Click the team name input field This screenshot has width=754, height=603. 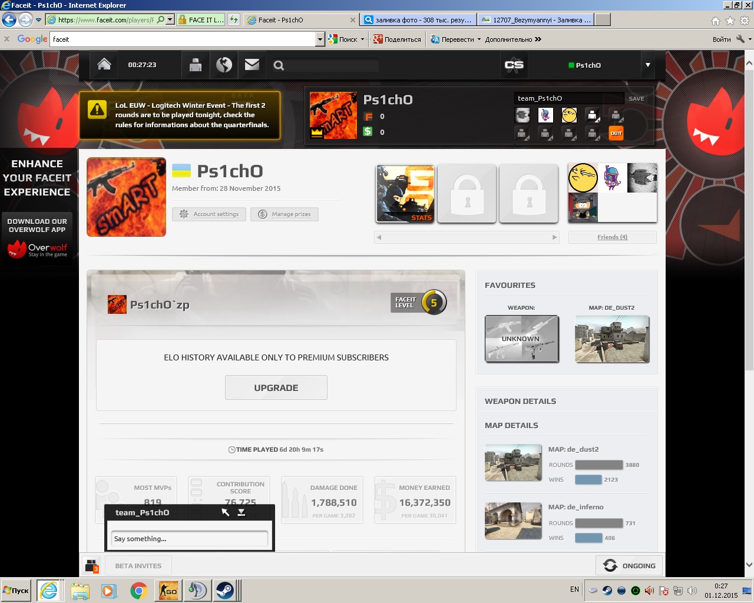click(x=569, y=98)
